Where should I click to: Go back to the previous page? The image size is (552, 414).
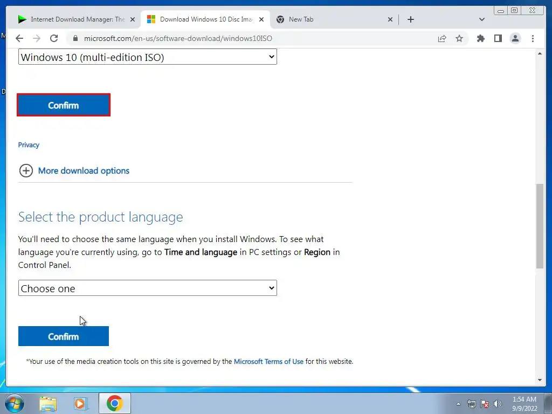click(x=19, y=38)
